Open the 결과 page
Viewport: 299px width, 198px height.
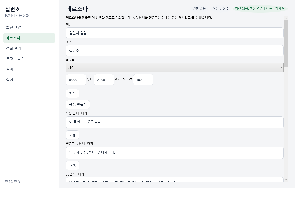(x=29, y=69)
